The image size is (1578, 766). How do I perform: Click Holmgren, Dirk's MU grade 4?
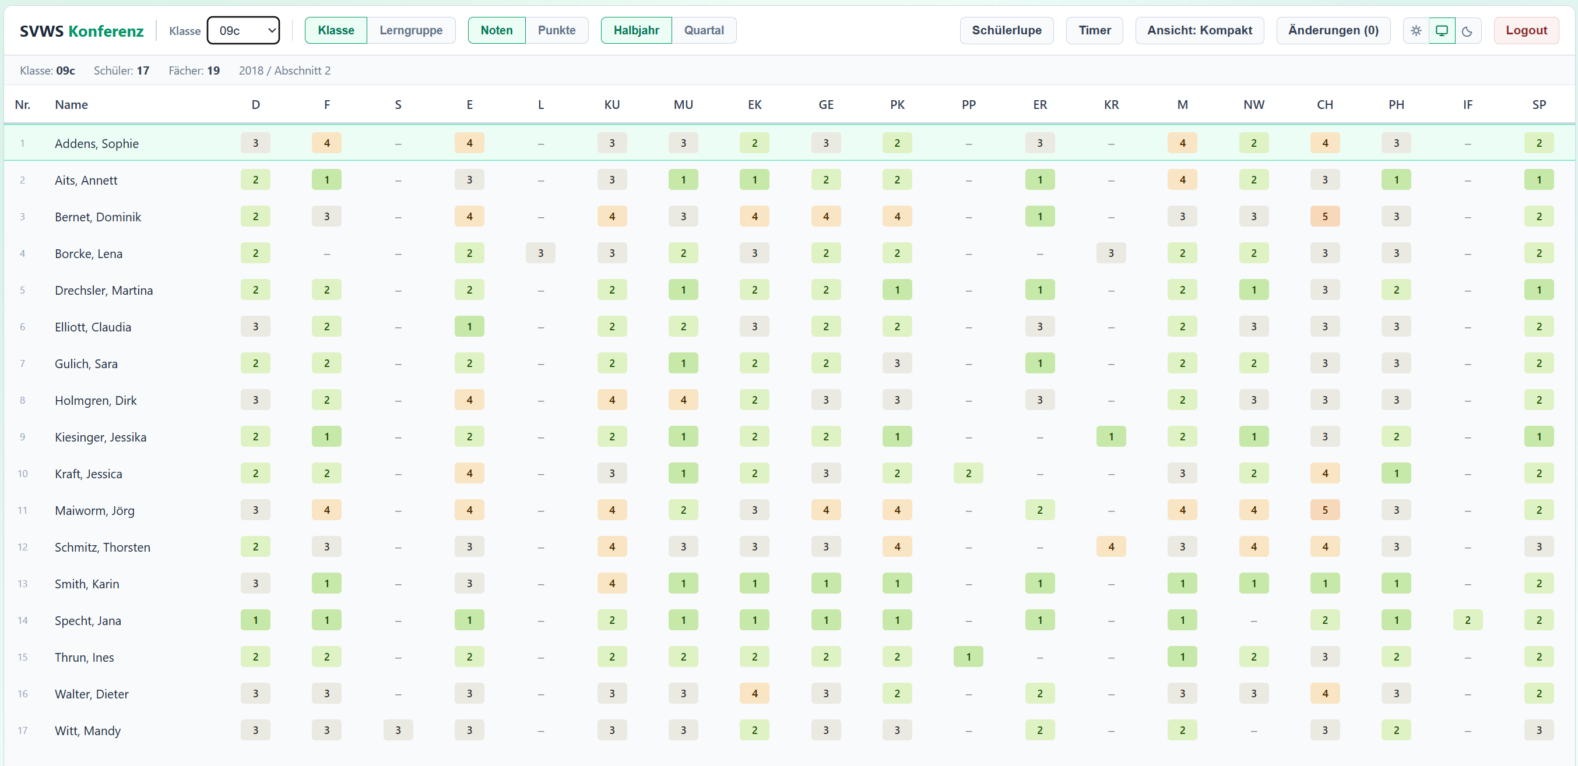coord(683,400)
